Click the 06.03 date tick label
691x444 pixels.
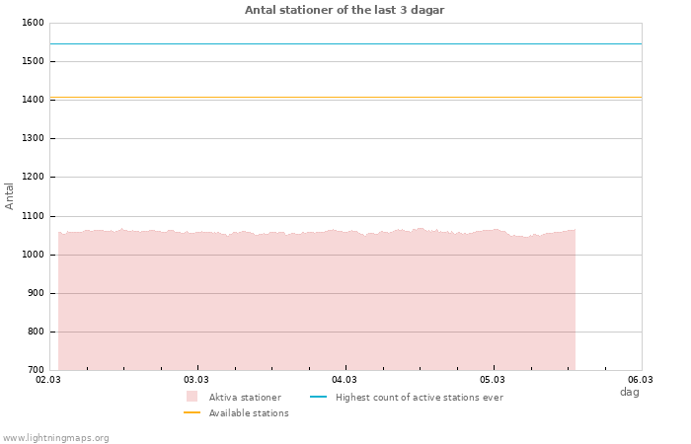(x=641, y=379)
